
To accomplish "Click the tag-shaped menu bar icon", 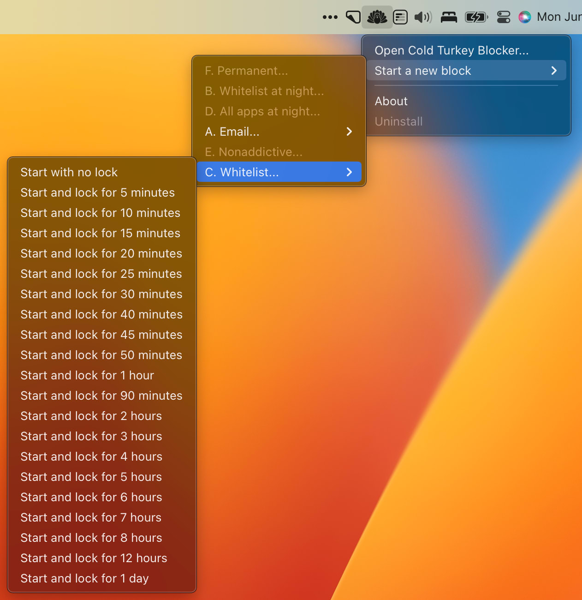I will pyautogui.click(x=353, y=17).
